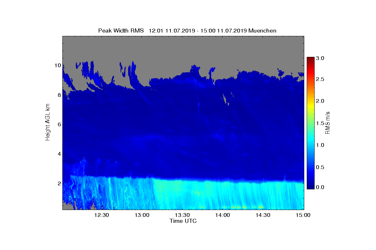Image resolution: width=376 pixels, height=250 pixels.
Task: Click the colorbar value 2.5
Action: click(320, 79)
